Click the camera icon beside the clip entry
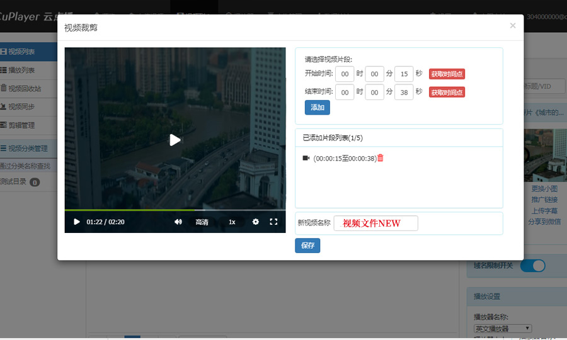567x340 pixels. click(x=306, y=158)
